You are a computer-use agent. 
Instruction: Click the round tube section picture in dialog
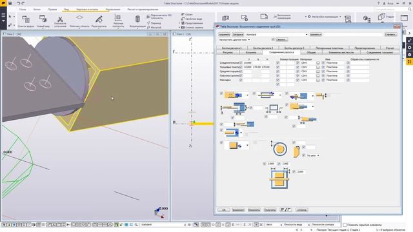click(x=279, y=149)
